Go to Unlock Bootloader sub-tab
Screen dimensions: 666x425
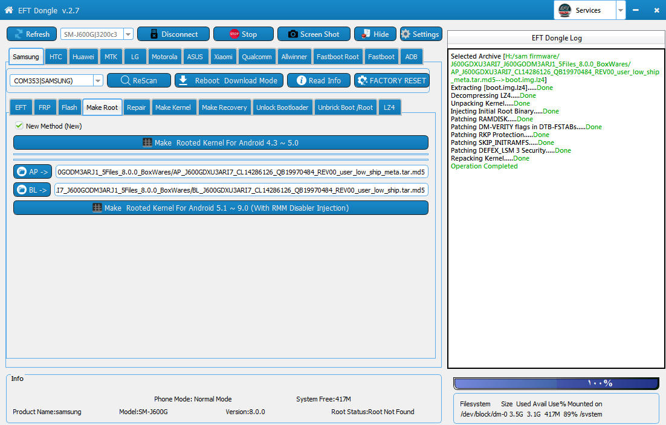282,107
